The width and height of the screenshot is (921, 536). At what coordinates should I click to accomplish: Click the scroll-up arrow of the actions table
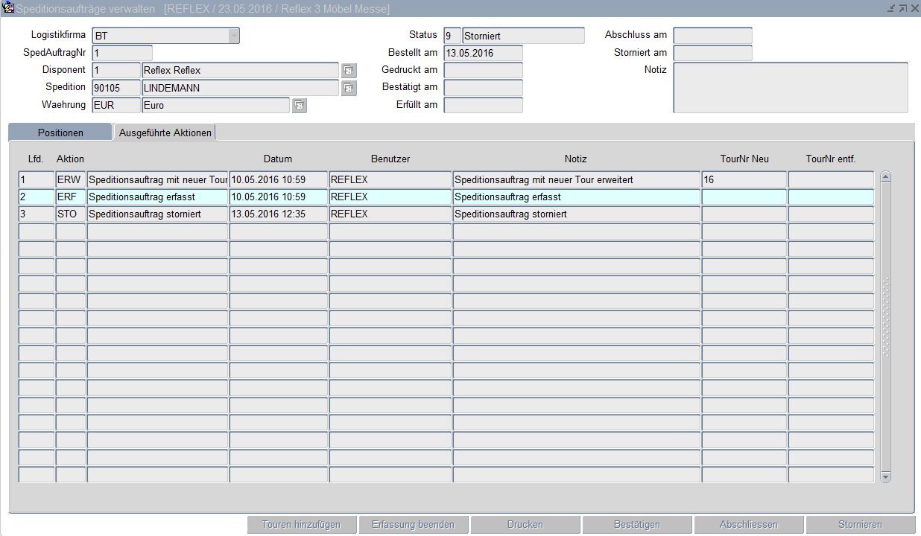click(885, 177)
